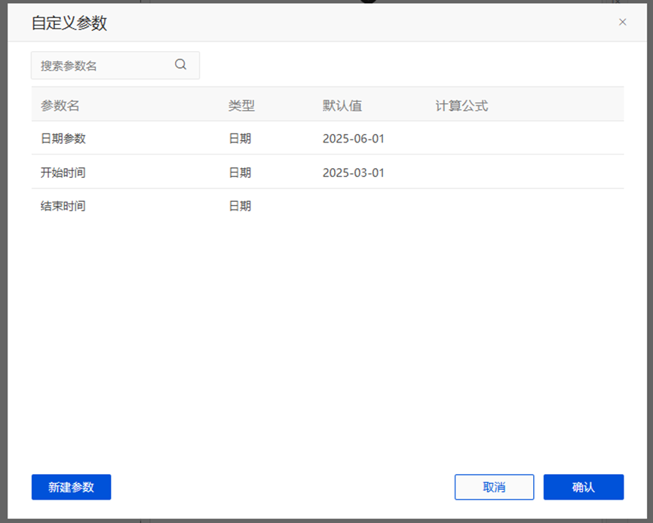Select the 日期参数 parameter row name

[63, 139]
